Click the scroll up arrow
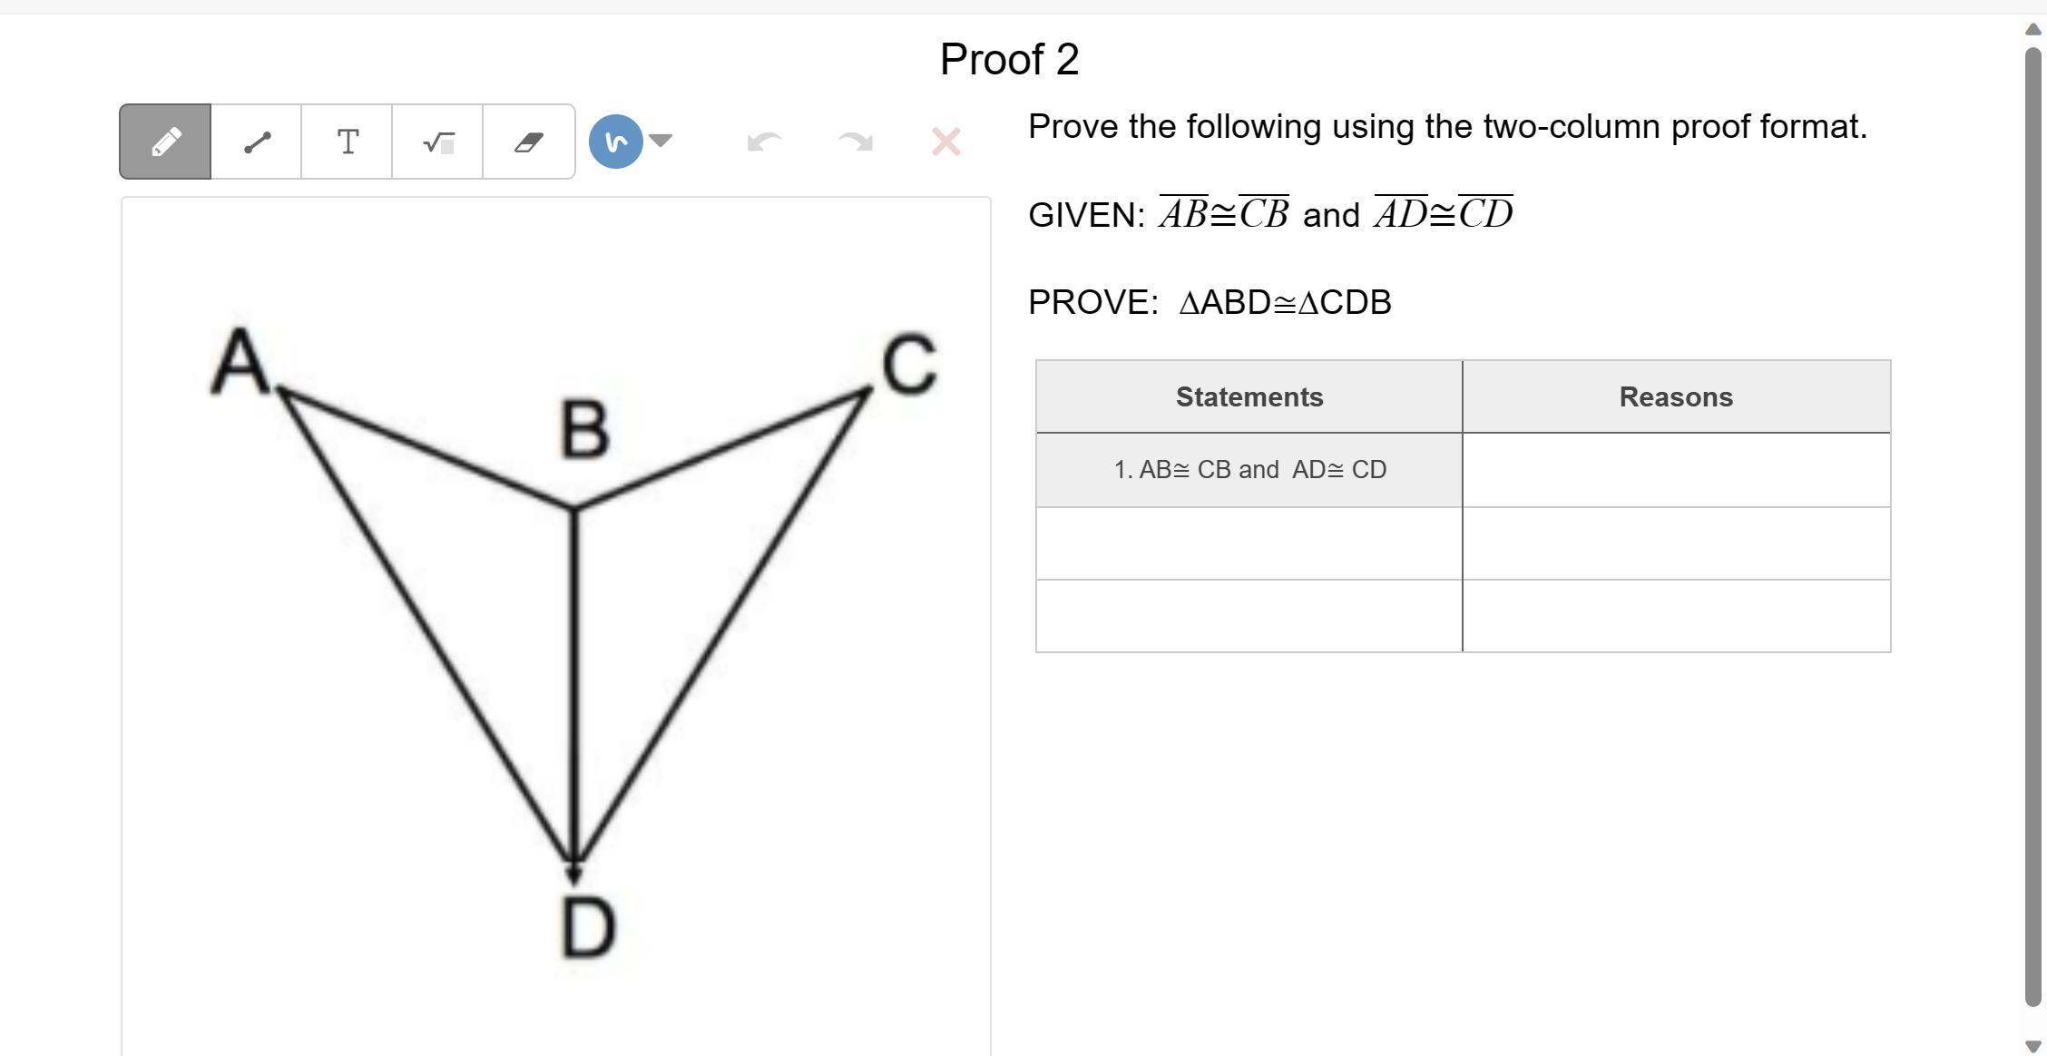The width and height of the screenshot is (2047, 1056). pyautogui.click(x=2033, y=29)
